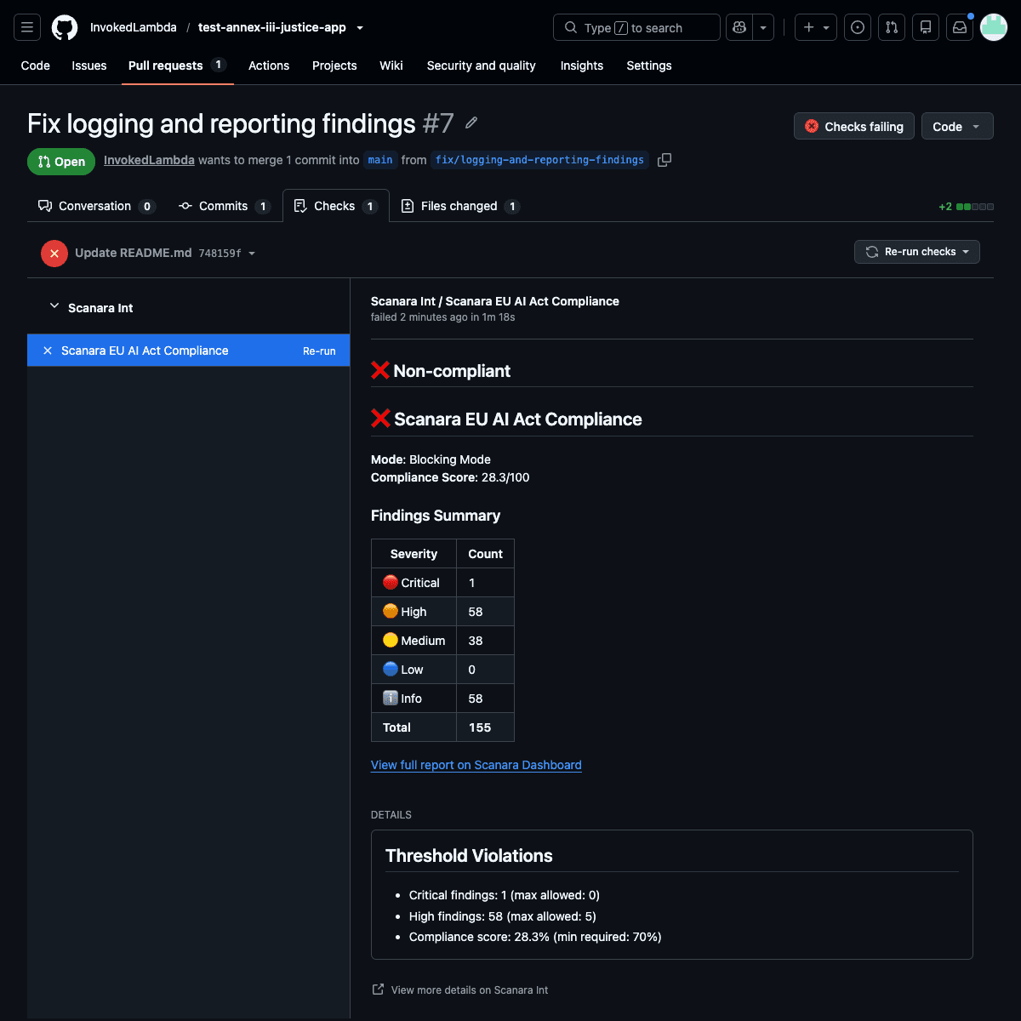Image resolution: width=1021 pixels, height=1021 pixels.
Task: Click the High severity count 58
Action: tap(476, 612)
